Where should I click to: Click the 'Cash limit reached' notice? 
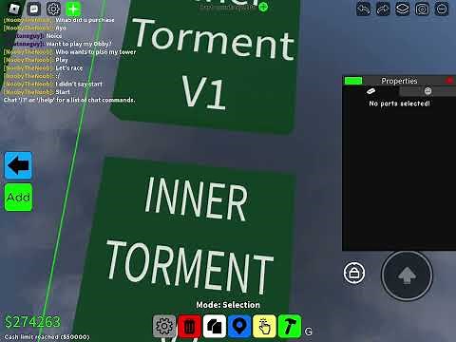(x=47, y=337)
